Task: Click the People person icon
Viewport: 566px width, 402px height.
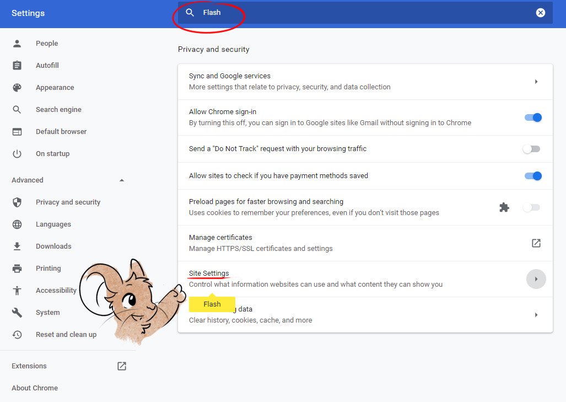Action: (x=17, y=44)
